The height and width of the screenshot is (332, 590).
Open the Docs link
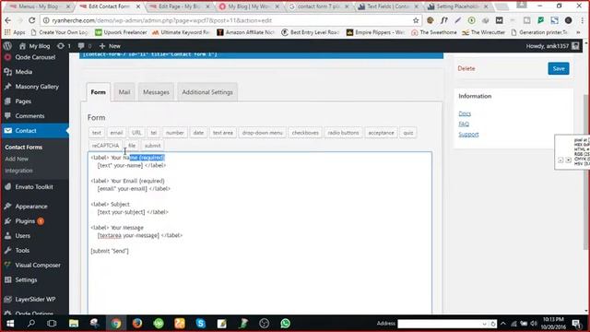pos(465,113)
